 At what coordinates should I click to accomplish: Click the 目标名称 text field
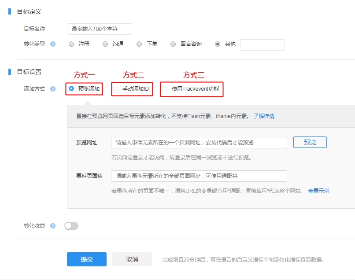pyautogui.click(x=100, y=29)
